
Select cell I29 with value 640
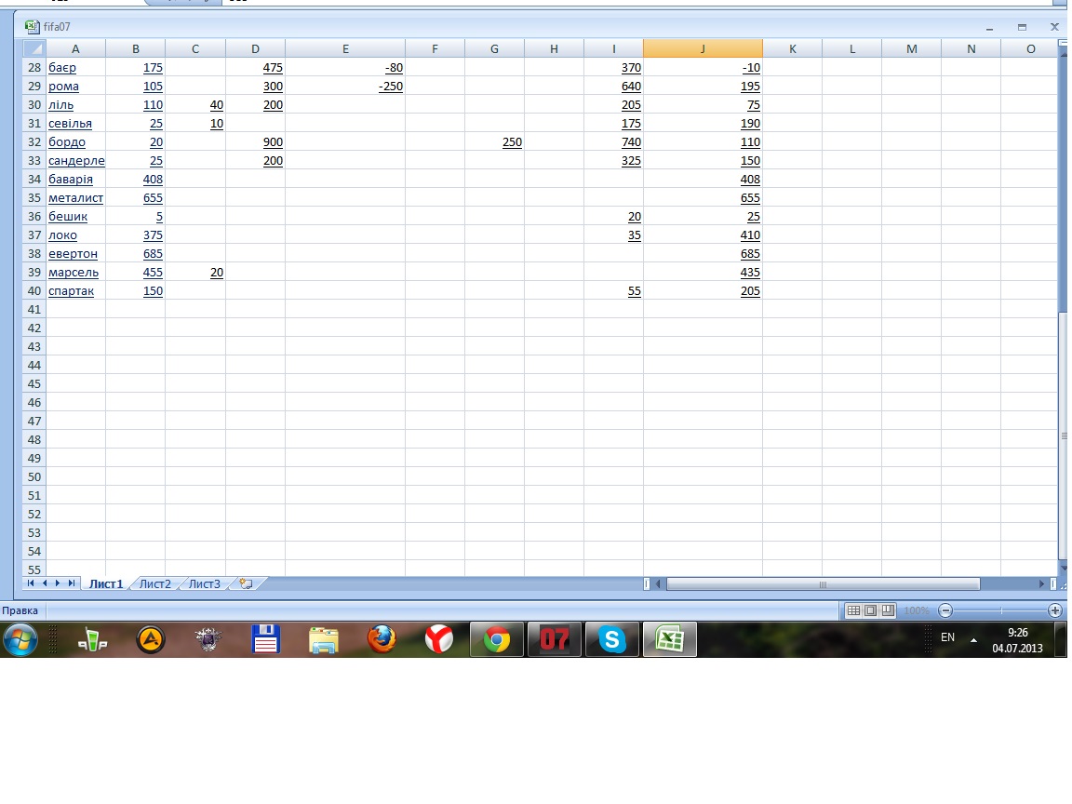pos(614,87)
